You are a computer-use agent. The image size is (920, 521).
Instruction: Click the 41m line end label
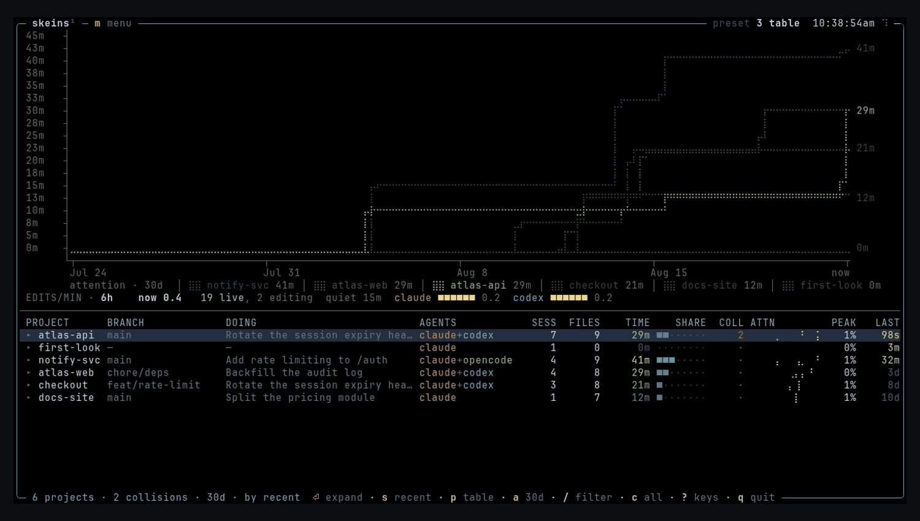(866, 48)
